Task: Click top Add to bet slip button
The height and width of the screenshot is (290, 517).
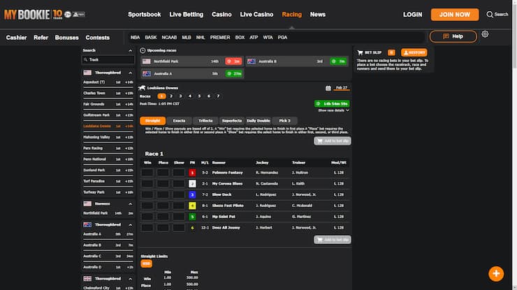Action: coord(333,141)
